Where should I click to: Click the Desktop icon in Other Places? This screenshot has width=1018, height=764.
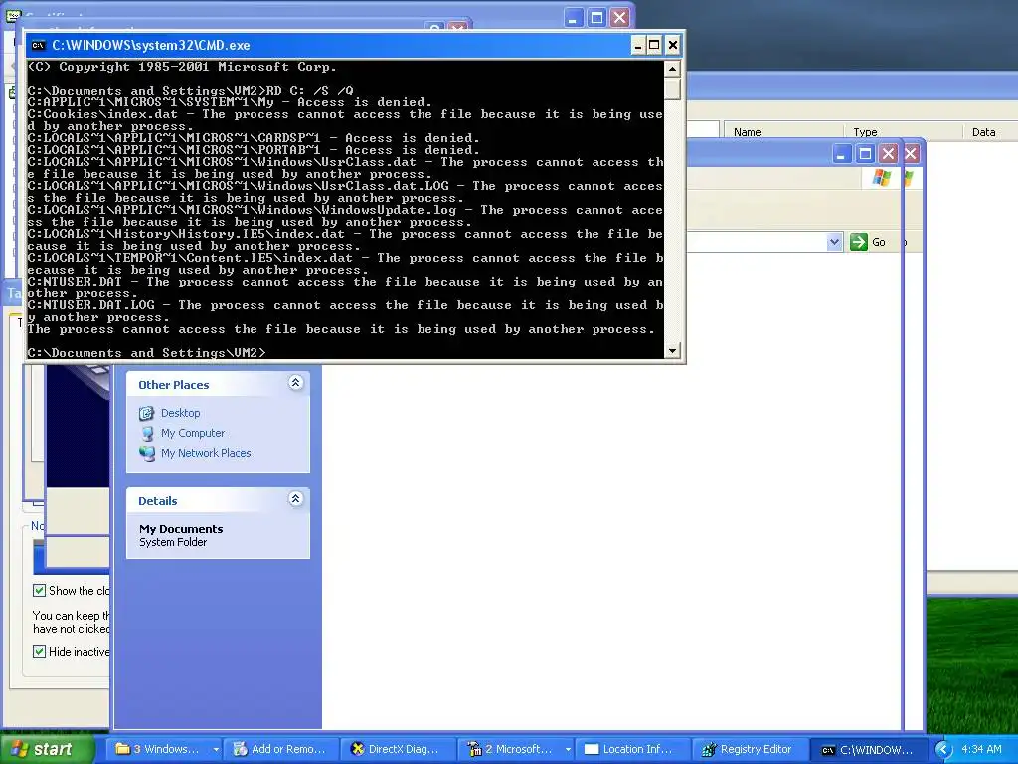point(147,413)
